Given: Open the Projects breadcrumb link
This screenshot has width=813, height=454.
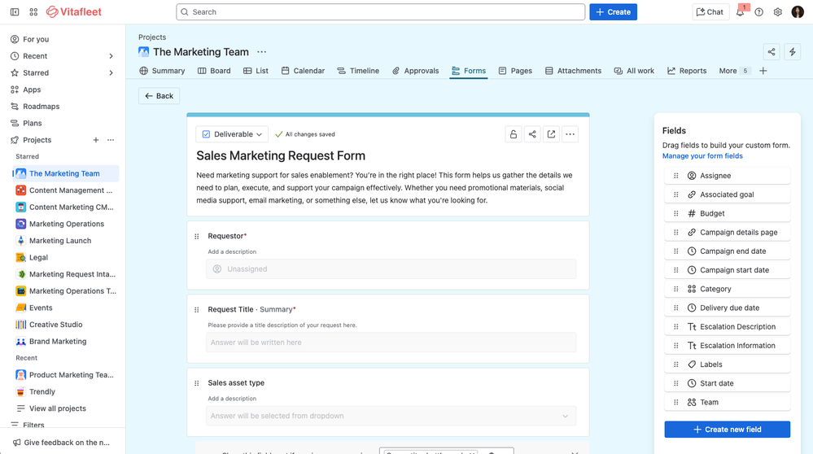Looking at the screenshot, I should coord(152,37).
